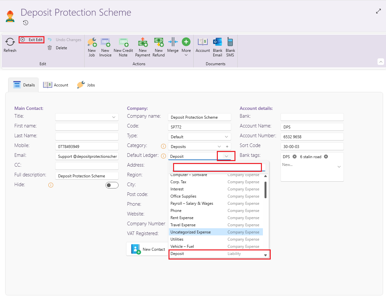Select Travel Expense ledger
Viewport: 386px width, 298px height.
(216, 225)
